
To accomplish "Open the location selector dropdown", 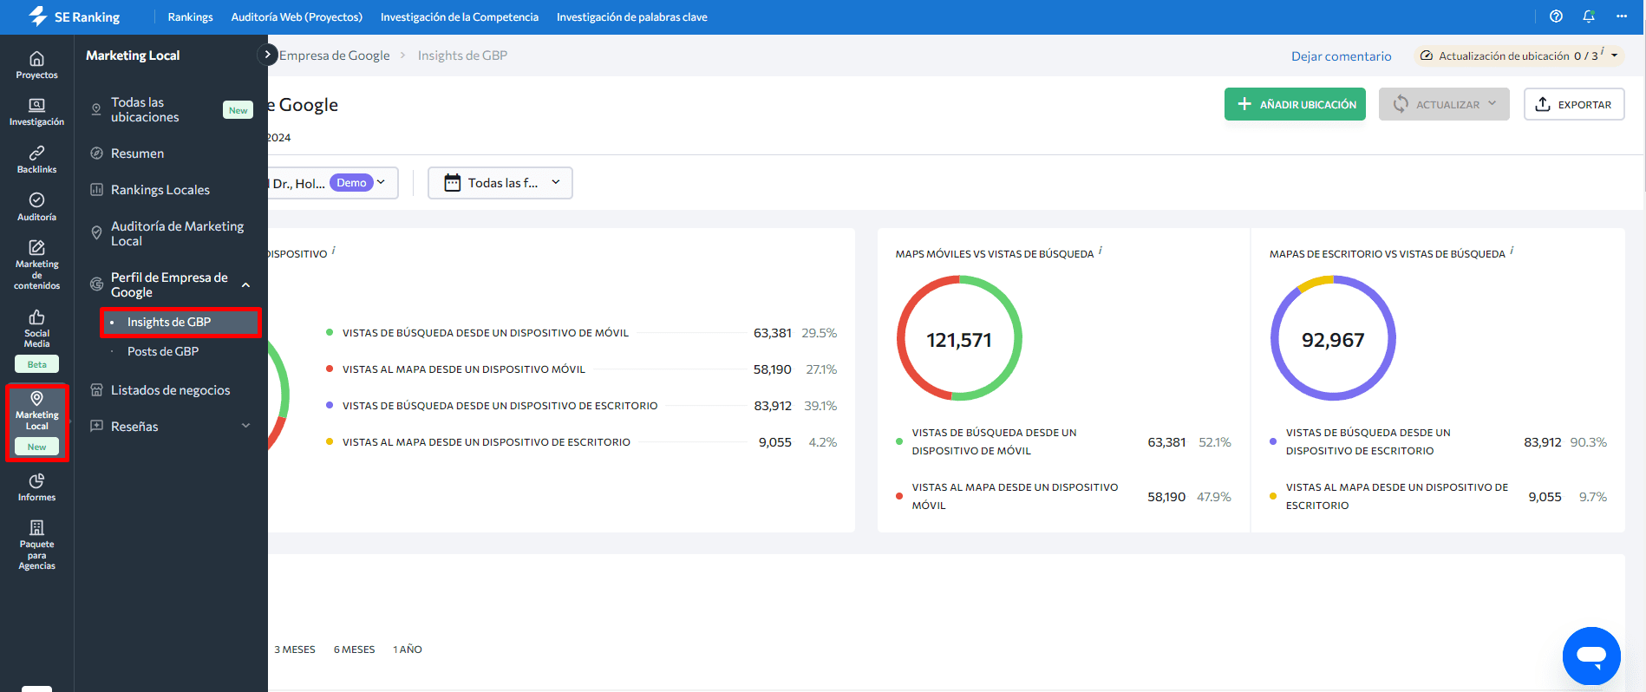I will coord(331,183).
